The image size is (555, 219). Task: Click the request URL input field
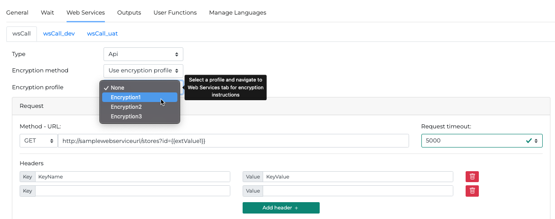click(x=233, y=141)
